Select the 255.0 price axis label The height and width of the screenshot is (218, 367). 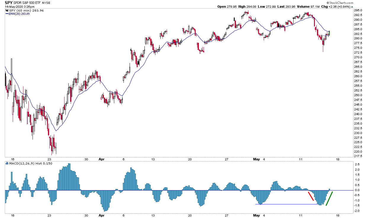pos(358,86)
